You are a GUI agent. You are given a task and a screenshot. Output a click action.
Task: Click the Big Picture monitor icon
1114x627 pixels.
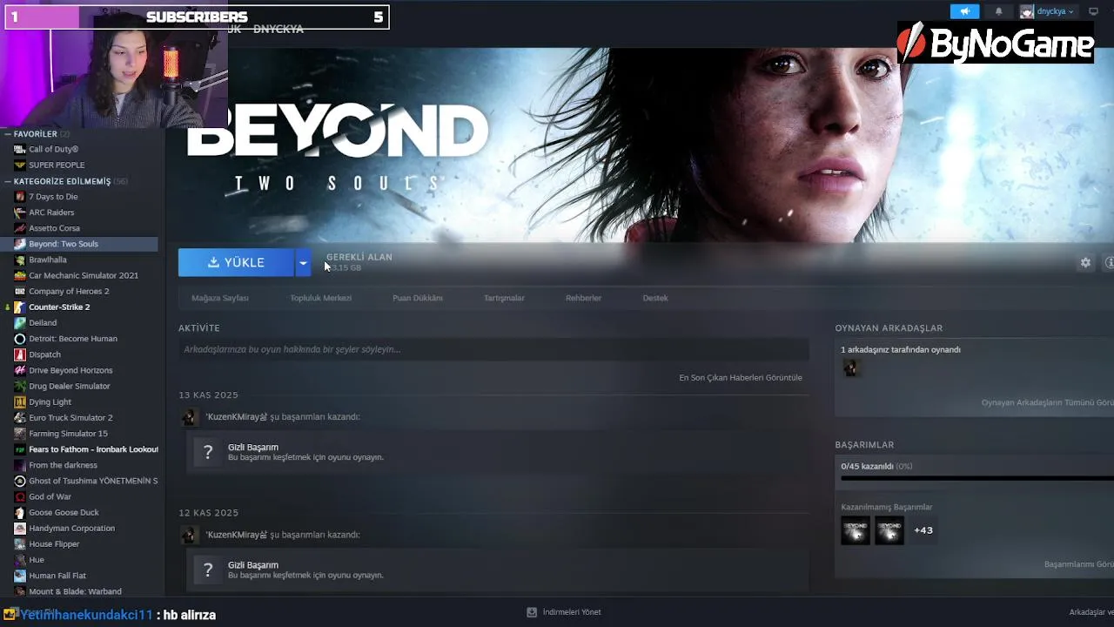[1094, 11]
